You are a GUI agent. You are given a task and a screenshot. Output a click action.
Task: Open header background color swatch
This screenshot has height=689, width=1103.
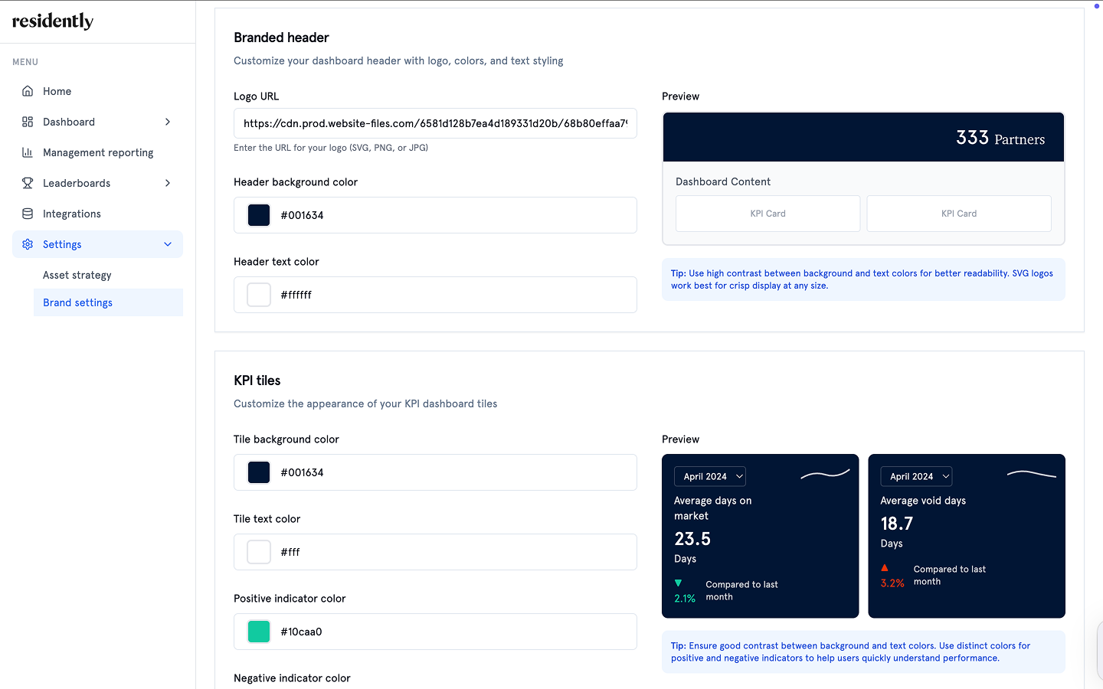(259, 215)
